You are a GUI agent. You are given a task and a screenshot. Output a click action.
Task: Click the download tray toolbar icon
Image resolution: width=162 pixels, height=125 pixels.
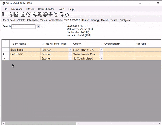[x=67, y=15]
